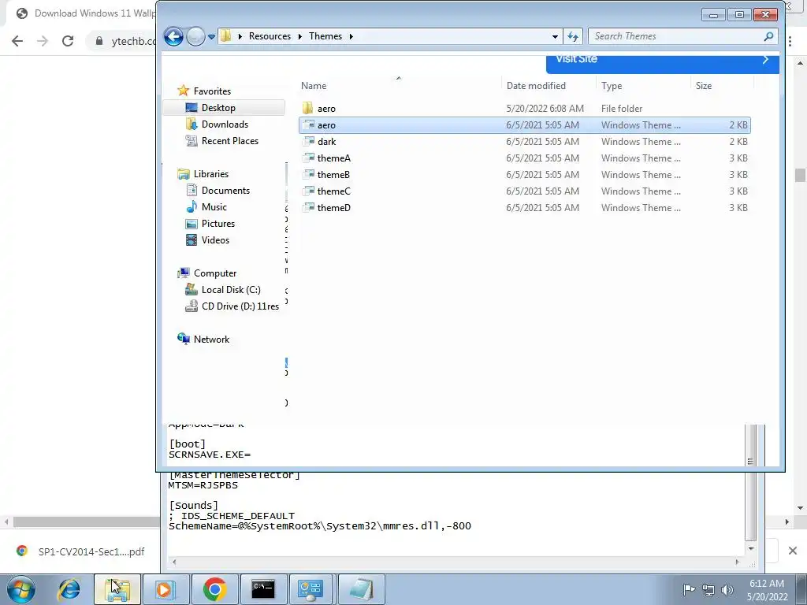Click the network tray icon

coord(708,589)
